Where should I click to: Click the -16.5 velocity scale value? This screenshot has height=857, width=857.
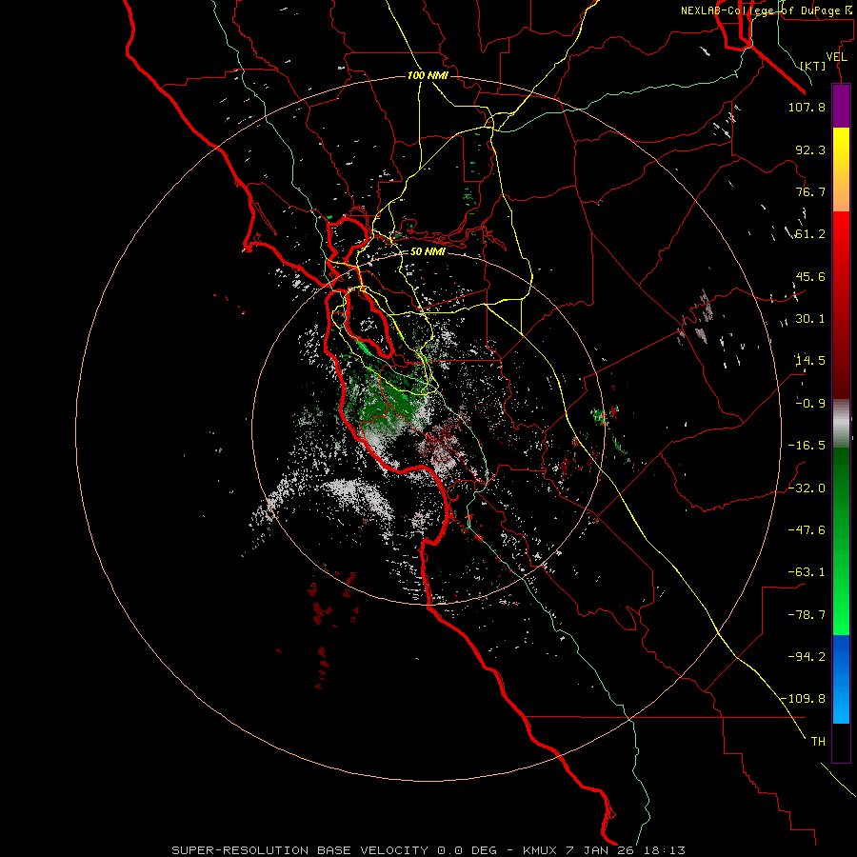click(x=807, y=446)
